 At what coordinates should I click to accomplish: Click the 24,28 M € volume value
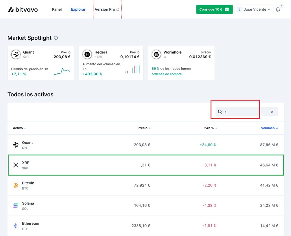tap(269, 205)
